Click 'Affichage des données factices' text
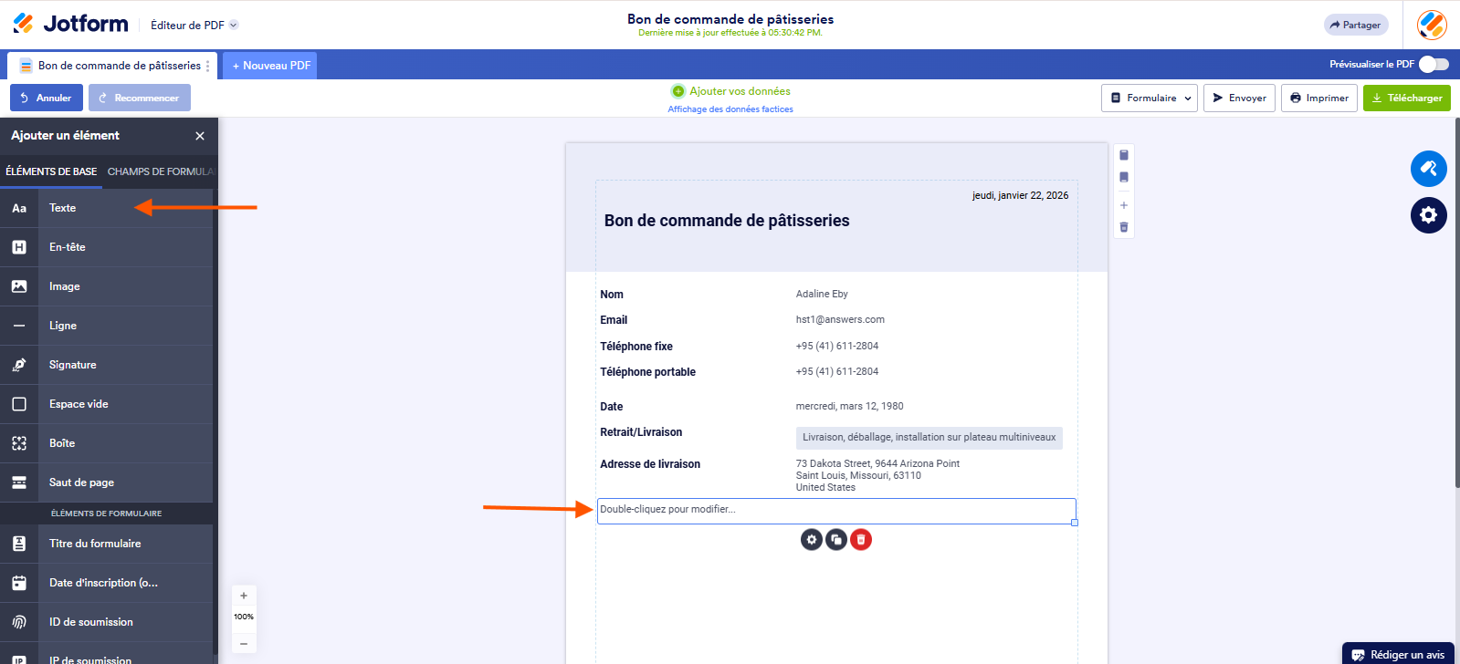The width and height of the screenshot is (1460, 664). tap(730, 109)
